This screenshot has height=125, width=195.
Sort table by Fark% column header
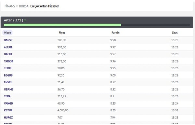pos(115,33)
